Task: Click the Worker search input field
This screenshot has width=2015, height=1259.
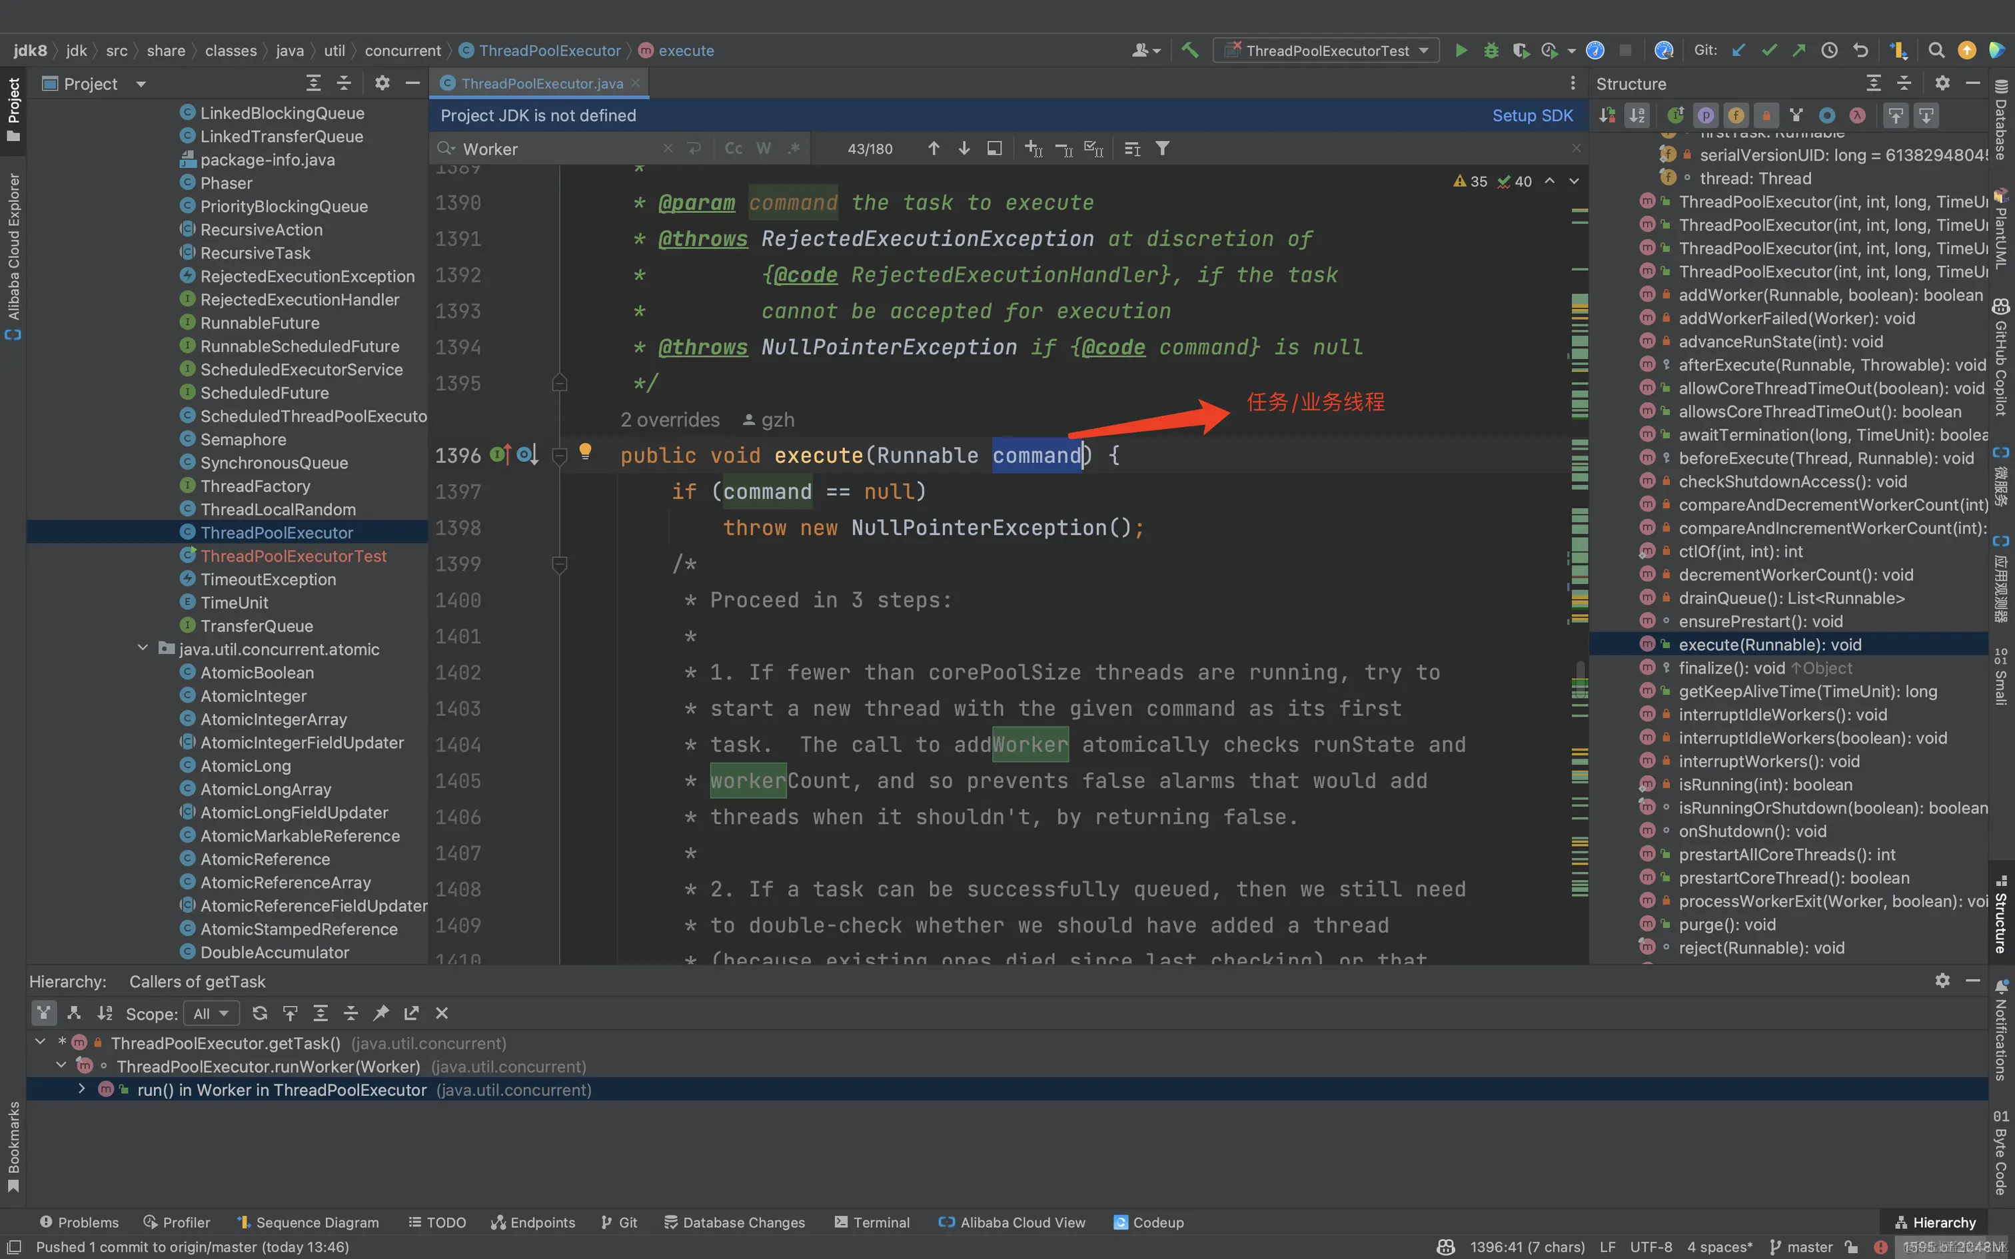Action: tap(558, 149)
